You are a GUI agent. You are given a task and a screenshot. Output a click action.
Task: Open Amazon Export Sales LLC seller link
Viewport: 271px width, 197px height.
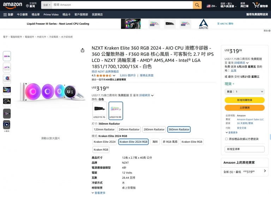click(250, 120)
